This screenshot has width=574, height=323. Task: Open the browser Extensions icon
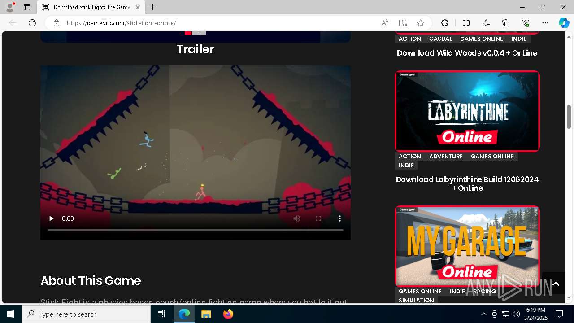[x=444, y=23]
